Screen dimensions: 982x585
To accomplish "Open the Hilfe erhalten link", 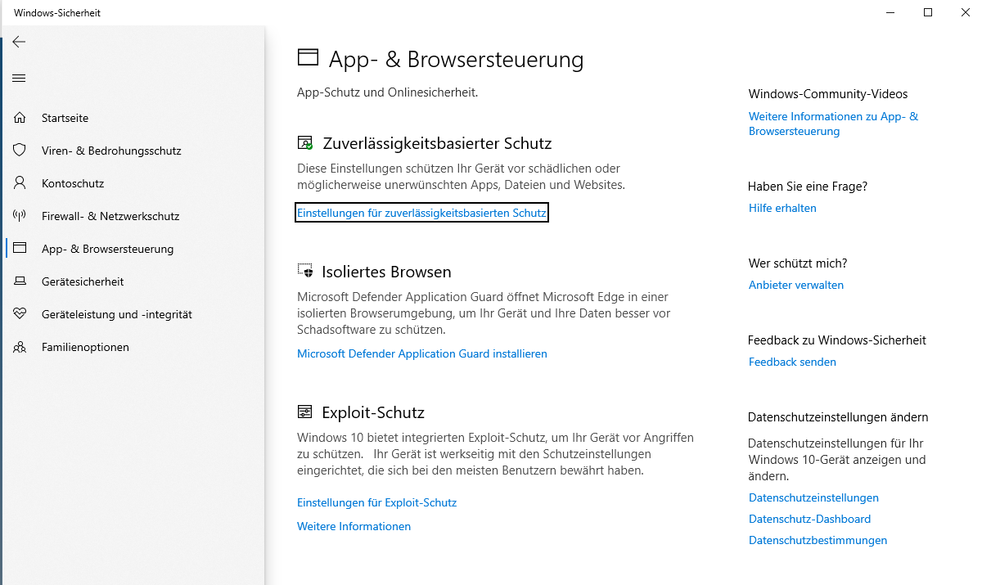I will 782,208.
